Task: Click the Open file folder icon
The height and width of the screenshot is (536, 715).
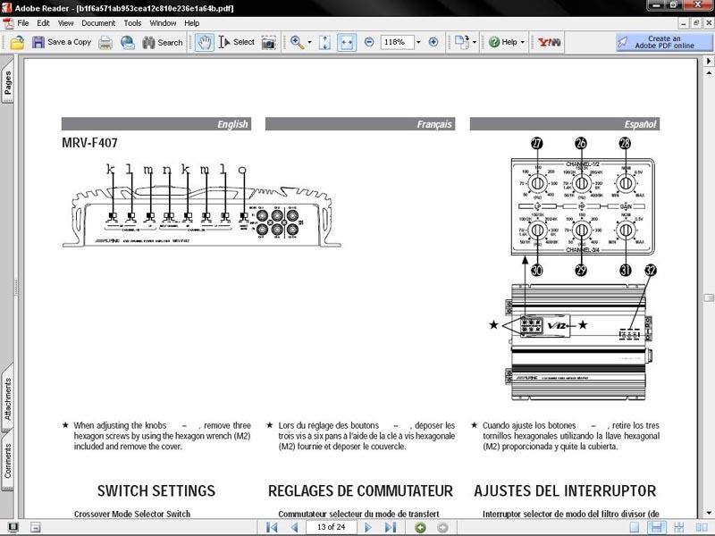Action: click(17, 42)
